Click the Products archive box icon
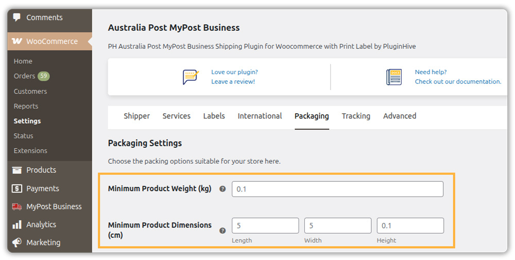 pyautogui.click(x=17, y=170)
